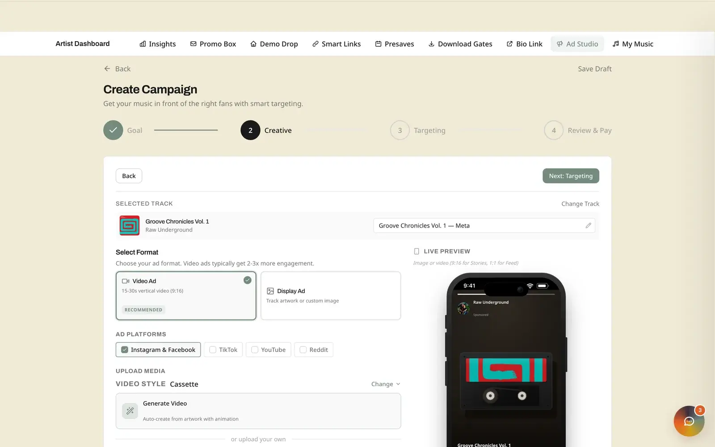
Task: Click the Smart Links chain icon
Action: (315, 44)
